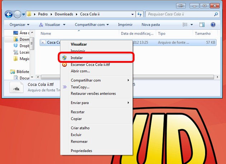The height and width of the screenshot is (164, 226).
Task: Click the change view icon
Action: coord(185,25)
